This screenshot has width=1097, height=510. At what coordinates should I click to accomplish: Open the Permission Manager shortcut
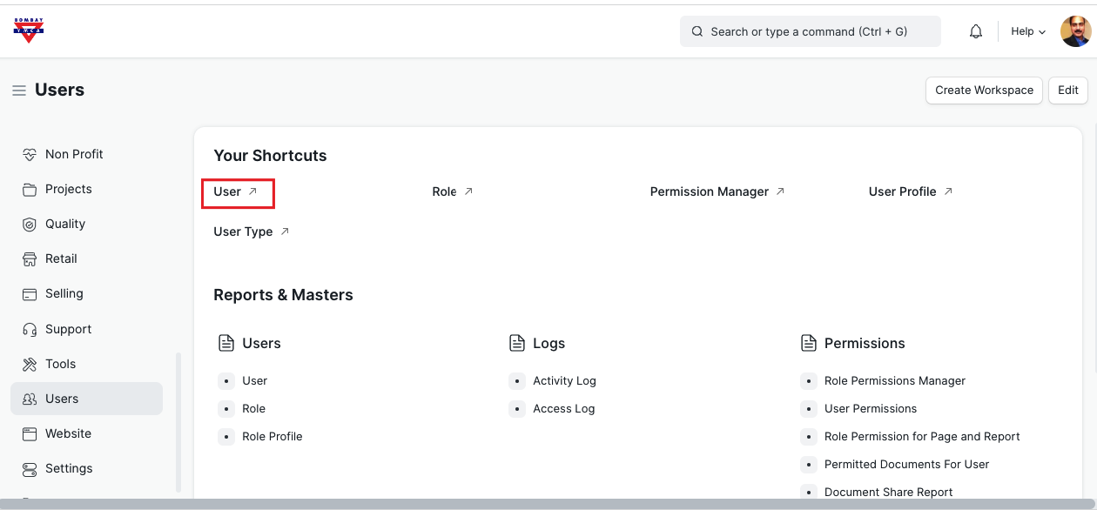click(709, 191)
